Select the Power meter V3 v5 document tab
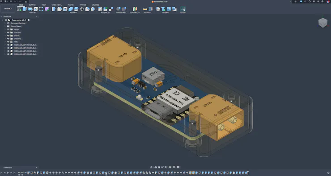The image size is (331, 176). click(160, 1)
